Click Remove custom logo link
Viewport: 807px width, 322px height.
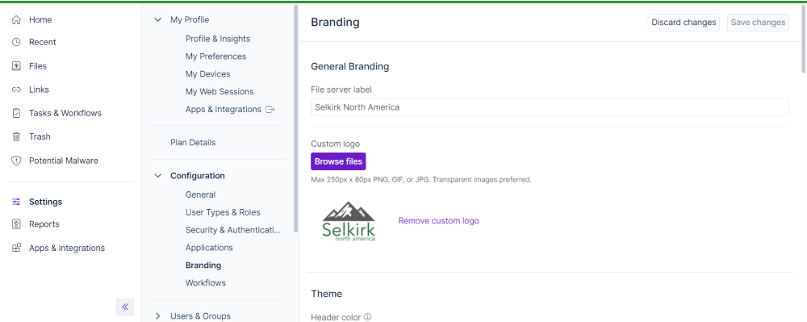[438, 220]
